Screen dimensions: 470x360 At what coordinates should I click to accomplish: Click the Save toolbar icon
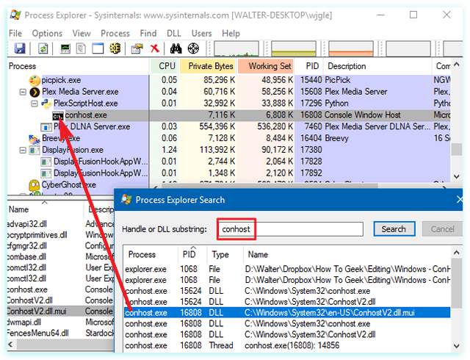pyautogui.click(x=20, y=48)
